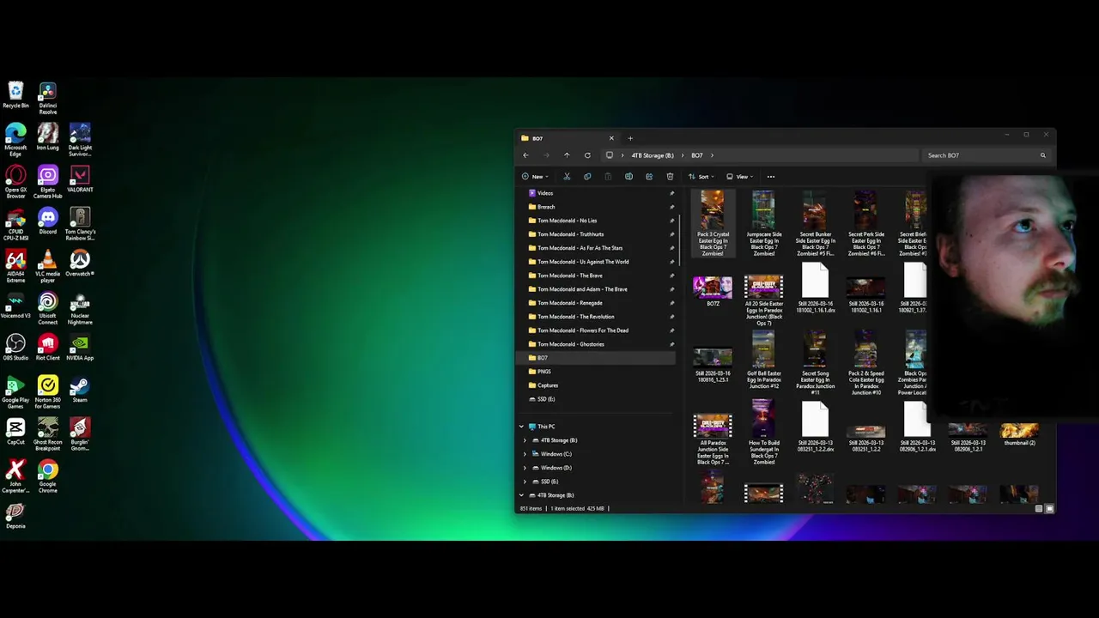
Task: Open Tom Macdonald - Renegade folder
Action: tap(570, 303)
